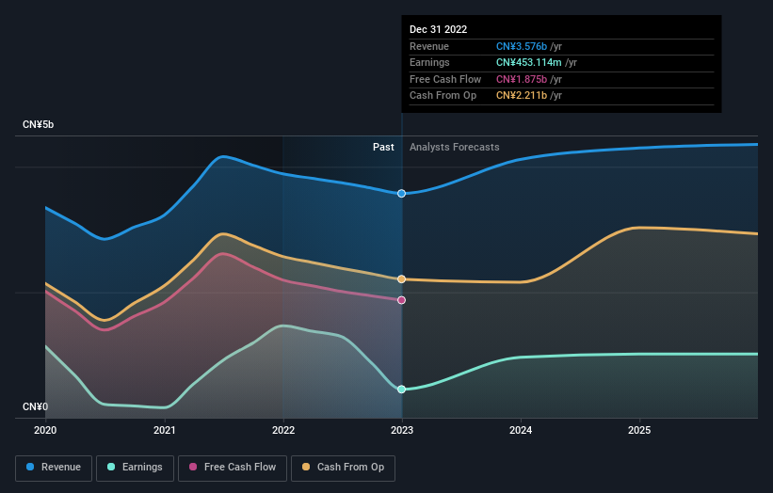
Task: Click the CN¥5b y-axis label
Action: [x=38, y=124]
